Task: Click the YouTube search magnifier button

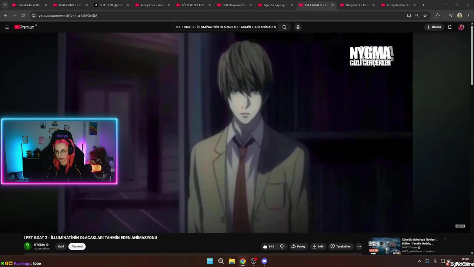Action: pos(284,27)
